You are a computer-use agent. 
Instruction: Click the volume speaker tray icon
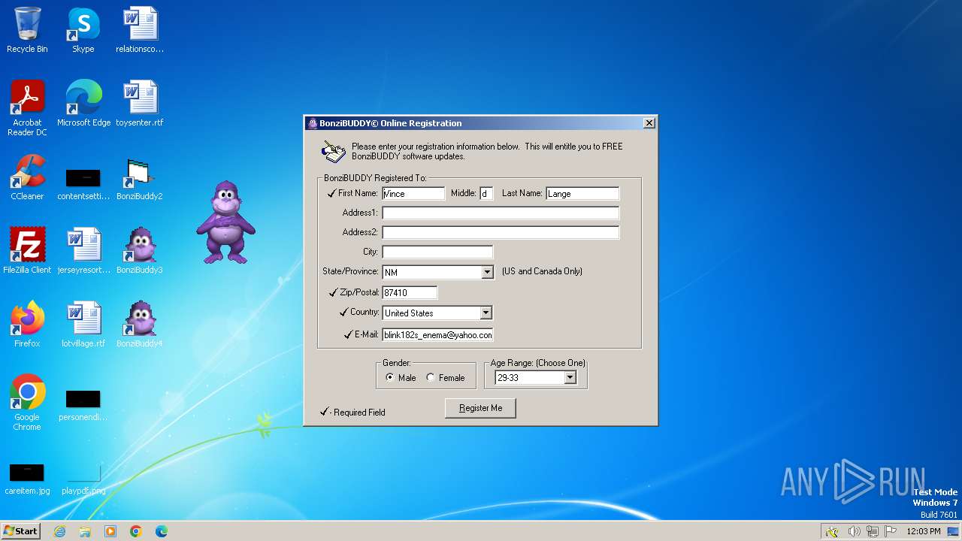854,531
